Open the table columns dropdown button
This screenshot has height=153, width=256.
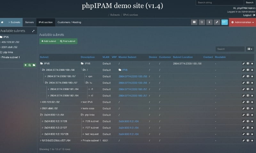(250, 49)
